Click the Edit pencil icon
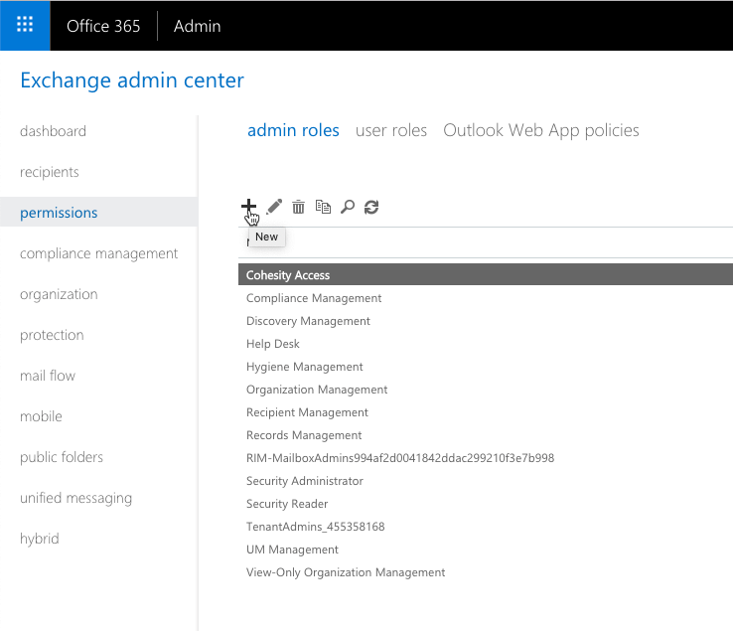 point(274,207)
